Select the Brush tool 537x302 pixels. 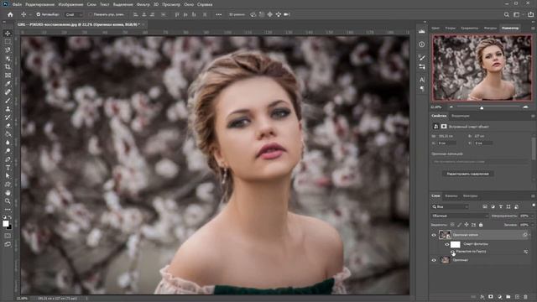(x=8, y=101)
